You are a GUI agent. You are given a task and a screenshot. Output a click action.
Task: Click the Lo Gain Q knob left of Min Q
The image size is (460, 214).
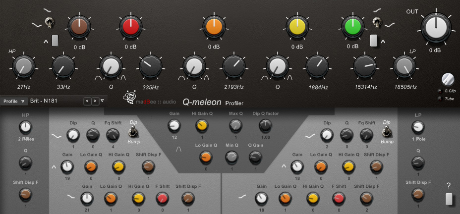[206, 158]
